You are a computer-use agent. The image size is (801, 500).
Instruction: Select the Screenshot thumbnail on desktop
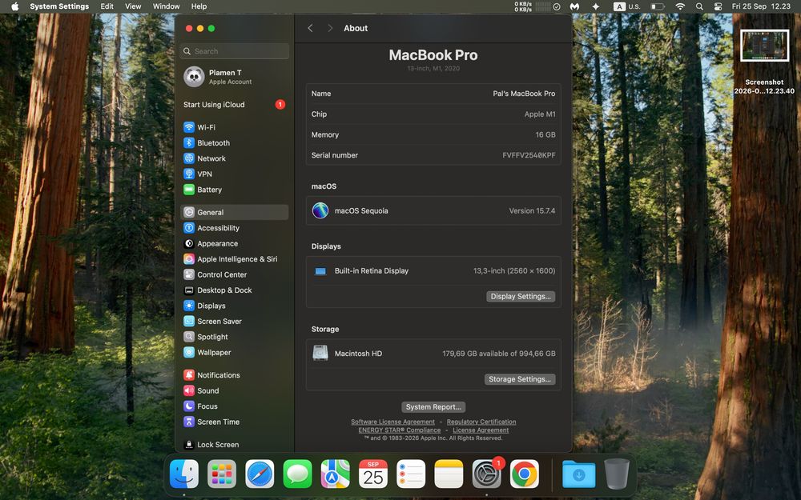coord(764,46)
